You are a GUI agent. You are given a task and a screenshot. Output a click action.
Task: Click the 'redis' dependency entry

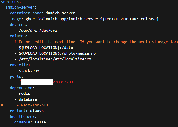(24, 93)
